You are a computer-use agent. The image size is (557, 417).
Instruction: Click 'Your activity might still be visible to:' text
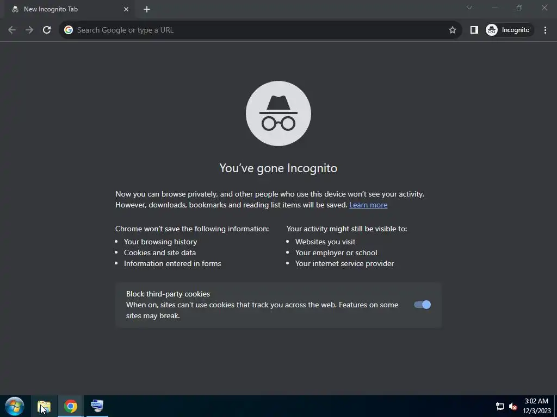346,229
